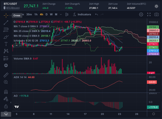Toggle magnet mode
The image size is (162, 119).
pyautogui.click(x=6, y=92)
